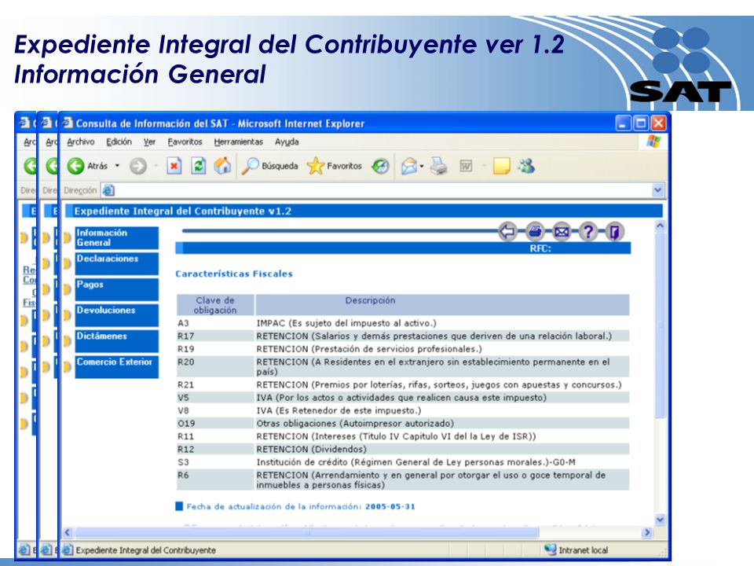Expand the address bar dropdown arrow
754x566 pixels.
pos(658,190)
